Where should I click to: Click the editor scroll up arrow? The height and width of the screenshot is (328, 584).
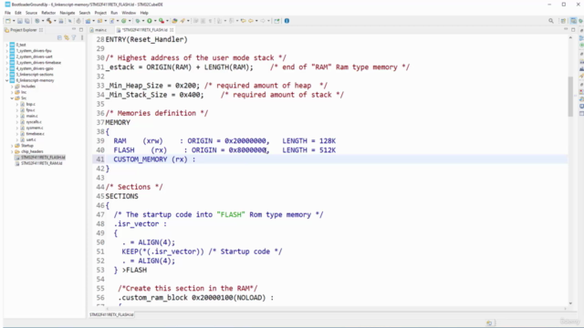click(x=570, y=38)
